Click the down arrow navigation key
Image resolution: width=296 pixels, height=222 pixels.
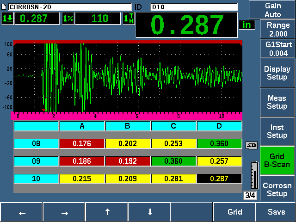point(149,212)
